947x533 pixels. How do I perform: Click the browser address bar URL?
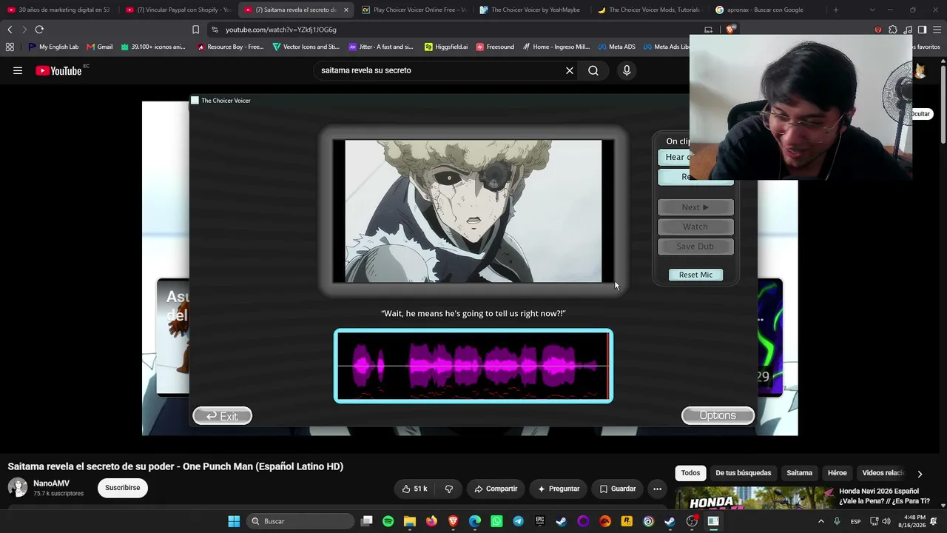click(x=281, y=30)
